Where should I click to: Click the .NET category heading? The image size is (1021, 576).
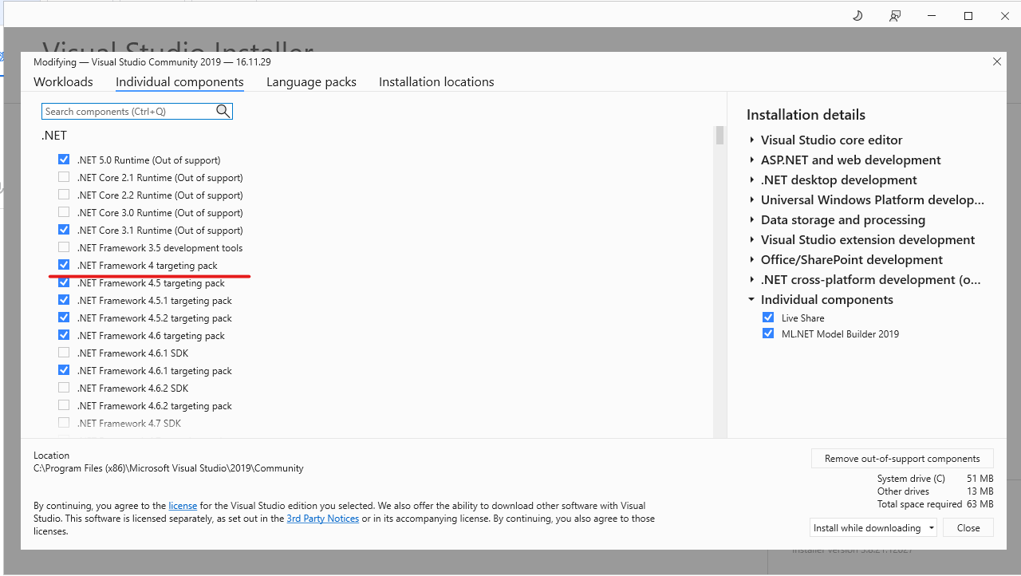coord(54,136)
